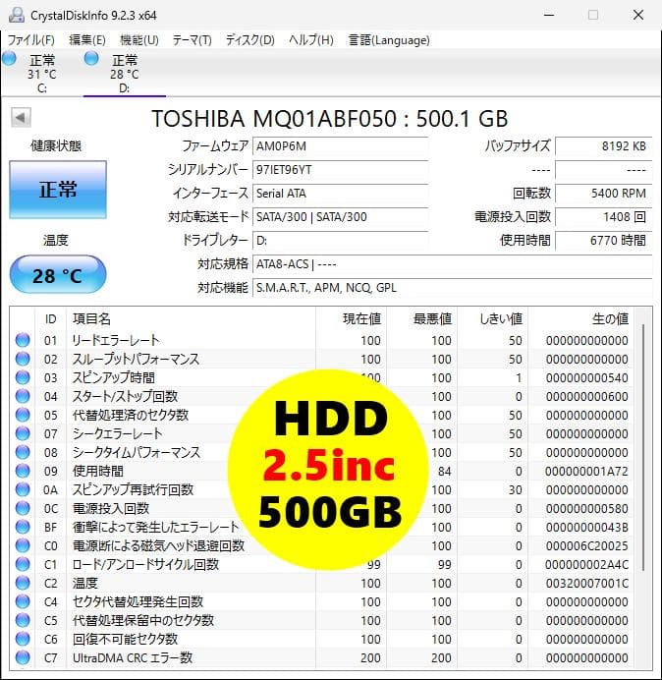Click the status orb for attribute C4
This screenshot has width=662, height=680.
click(x=23, y=601)
